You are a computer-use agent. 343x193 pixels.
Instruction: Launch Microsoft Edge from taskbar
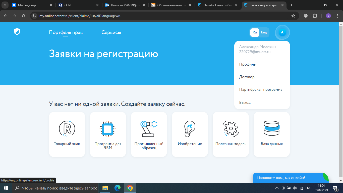point(118,188)
